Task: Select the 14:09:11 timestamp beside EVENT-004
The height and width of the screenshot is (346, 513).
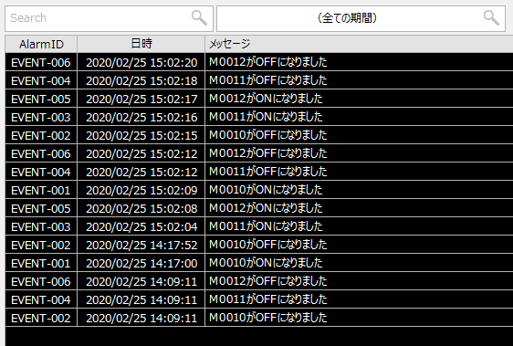Action: point(141,299)
